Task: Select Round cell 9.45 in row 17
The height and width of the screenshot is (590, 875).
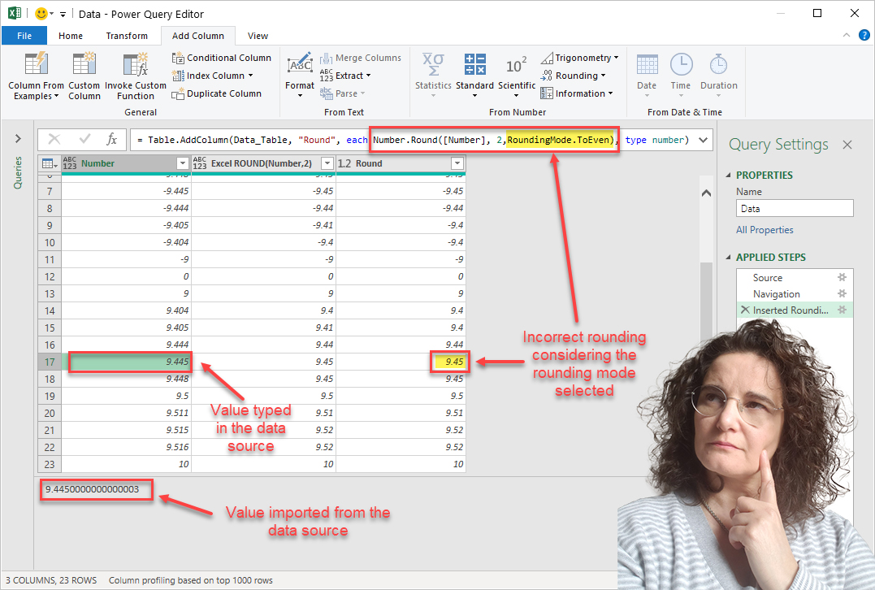Action: pyautogui.click(x=401, y=362)
